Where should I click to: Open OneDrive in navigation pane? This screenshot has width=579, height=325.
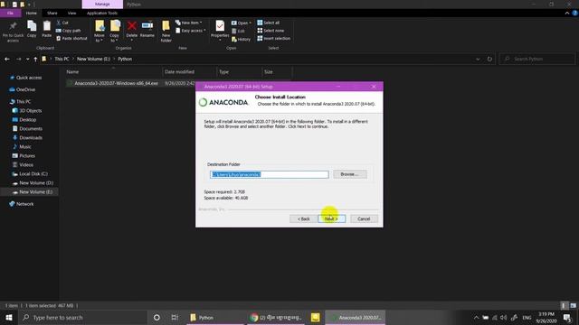click(x=25, y=89)
